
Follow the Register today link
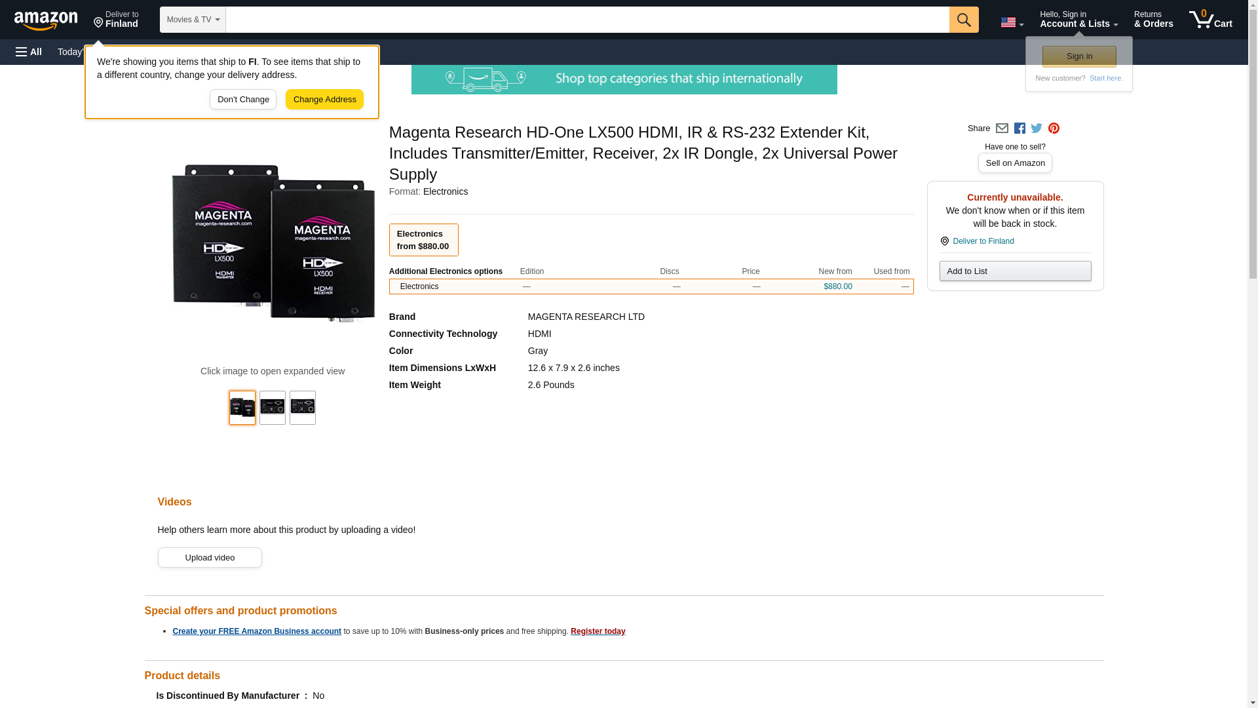click(x=598, y=631)
